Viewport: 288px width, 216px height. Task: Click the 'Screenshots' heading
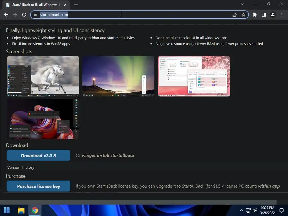coord(19,51)
